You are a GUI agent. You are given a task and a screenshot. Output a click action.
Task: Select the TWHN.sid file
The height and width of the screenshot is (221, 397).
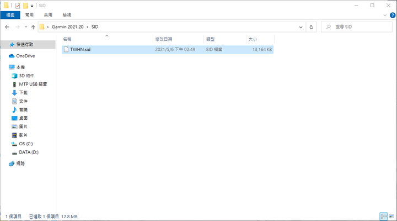pos(168,50)
